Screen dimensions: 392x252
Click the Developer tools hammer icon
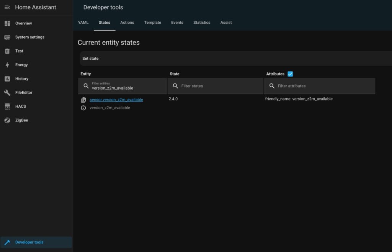7,242
